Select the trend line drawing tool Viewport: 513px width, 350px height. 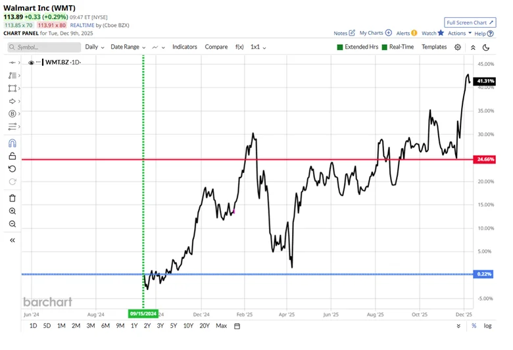click(x=12, y=63)
